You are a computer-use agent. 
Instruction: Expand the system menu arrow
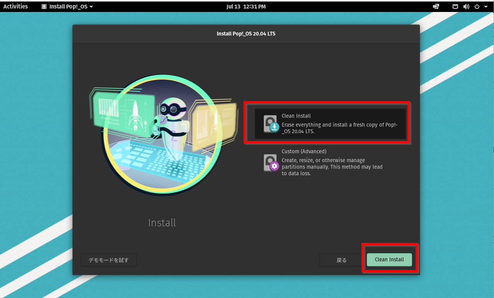tap(486, 7)
